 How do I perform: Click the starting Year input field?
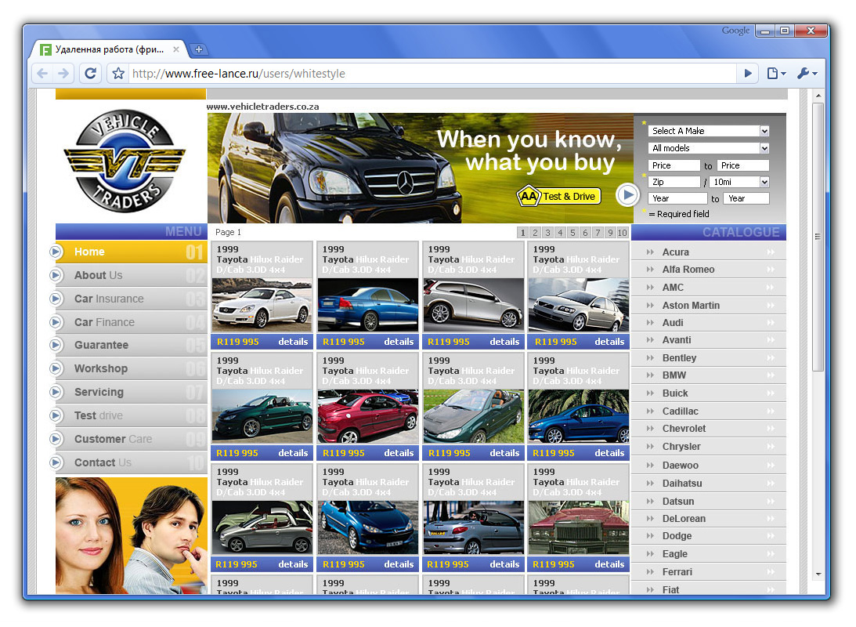point(677,198)
